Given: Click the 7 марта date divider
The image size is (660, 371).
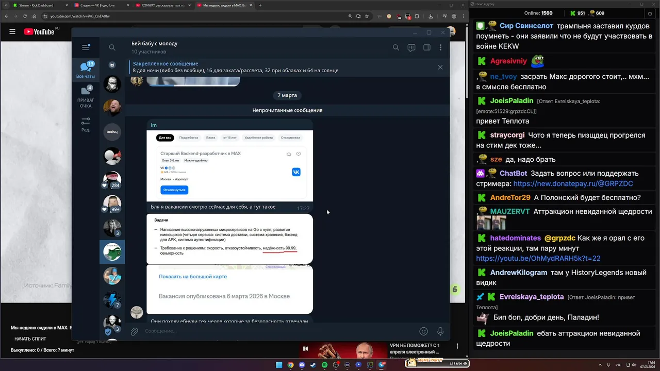Looking at the screenshot, I should [287, 95].
